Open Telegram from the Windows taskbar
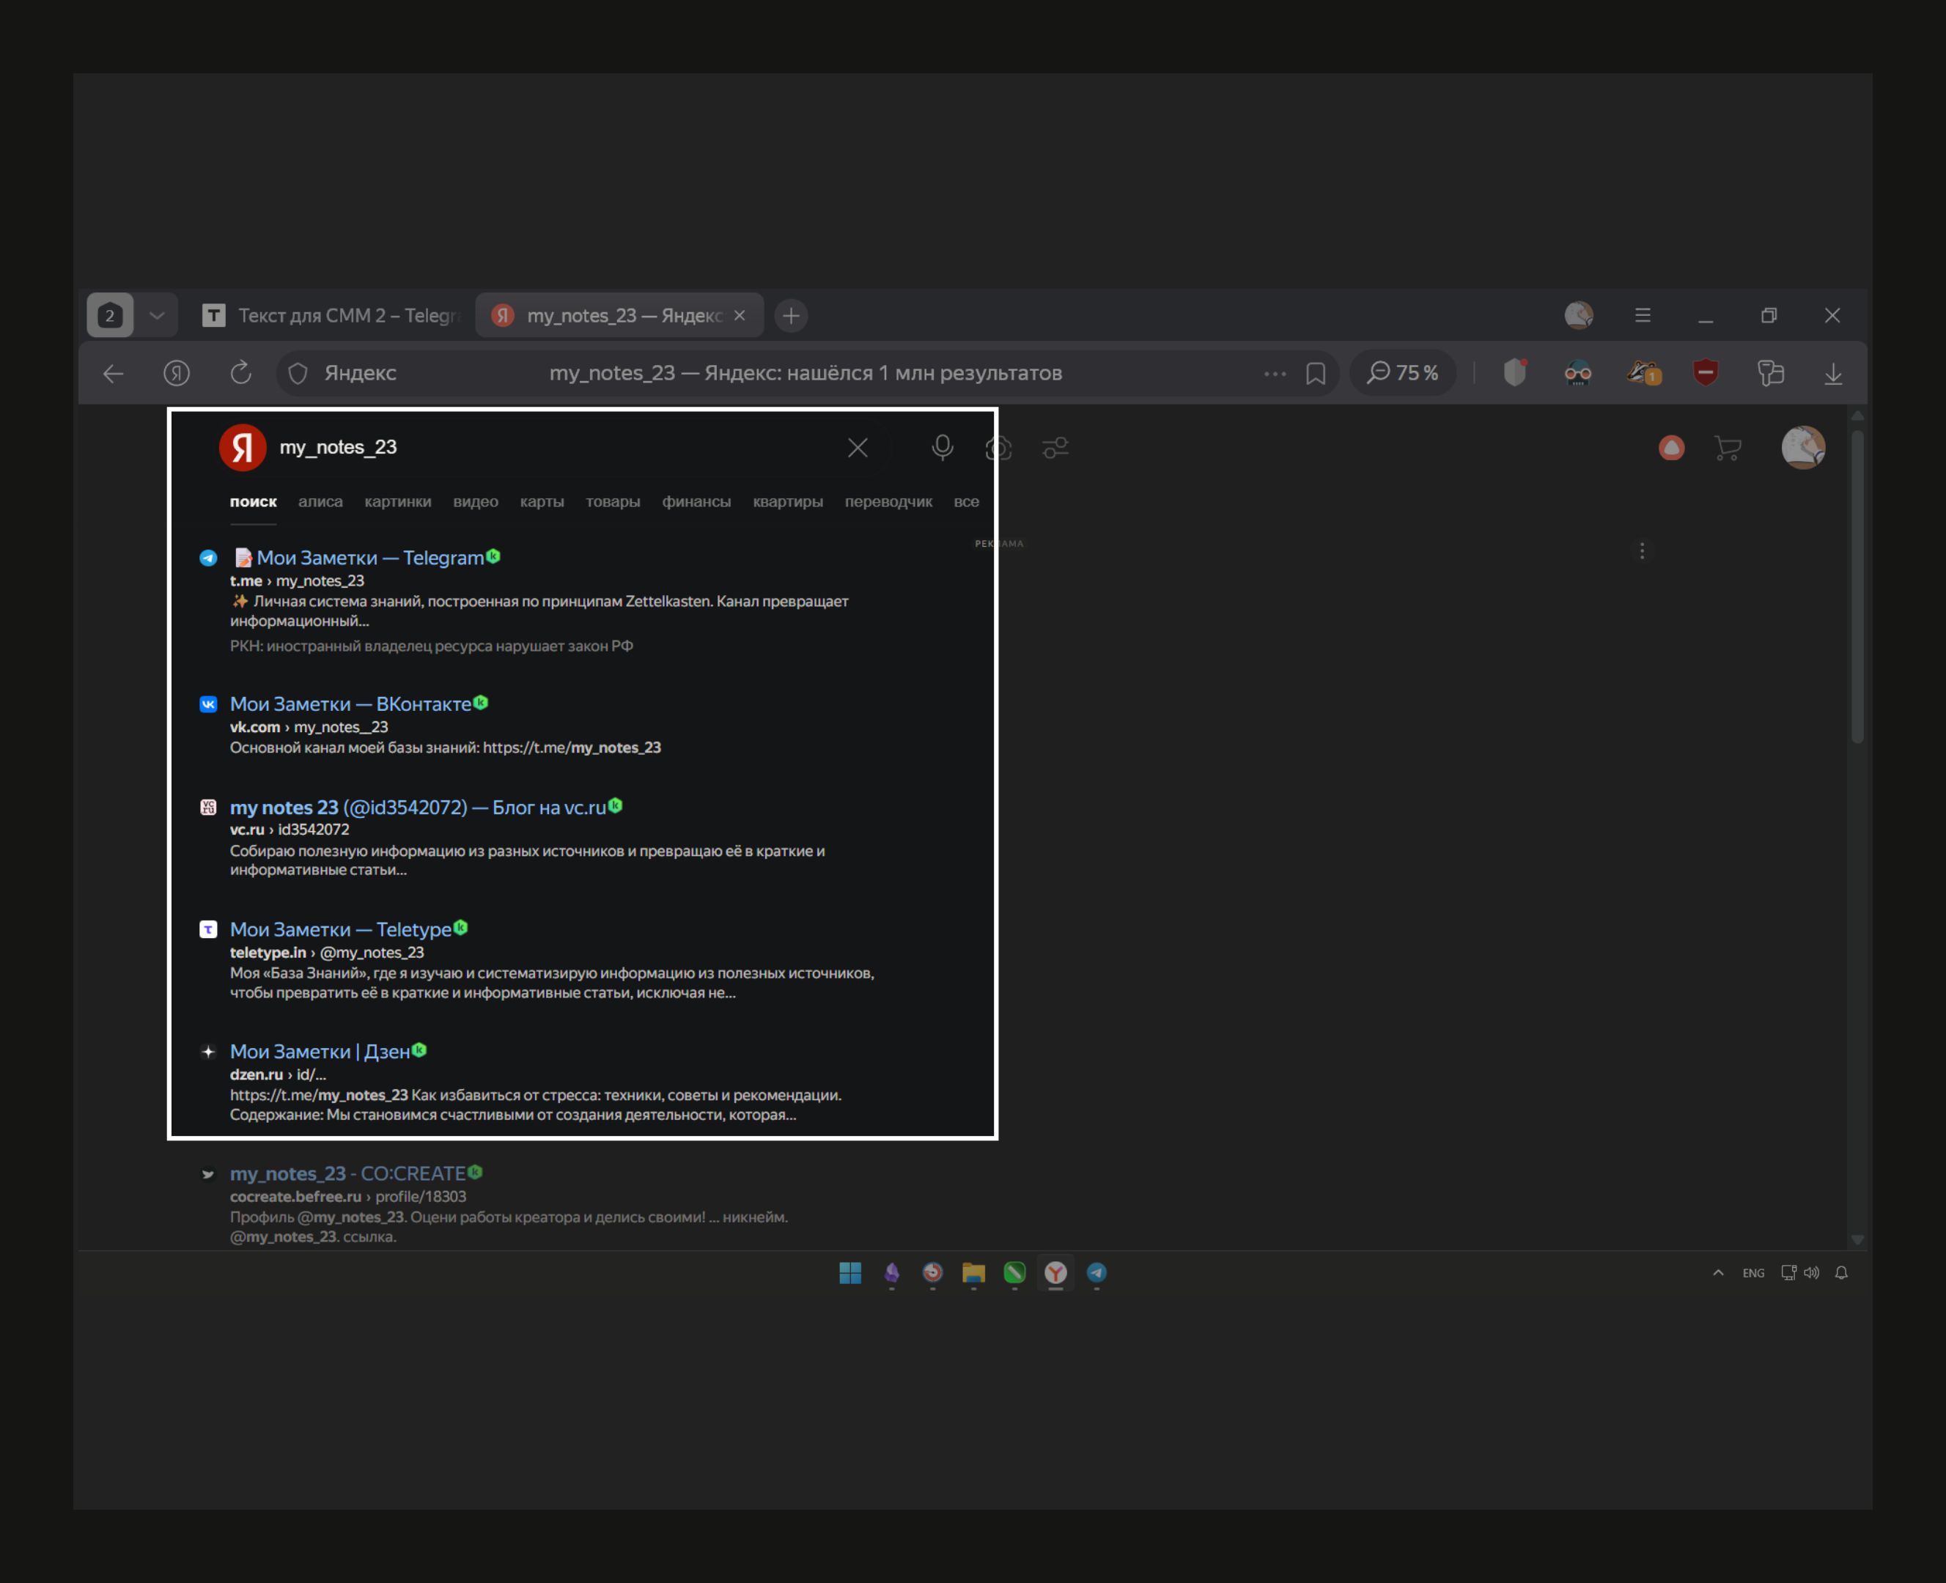The height and width of the screenshot is (1583, 1946). tap(1096, 1272)
